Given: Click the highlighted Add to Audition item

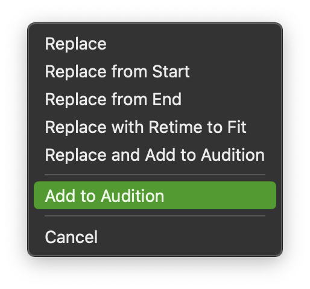Looking at the screenshot, I should (x=155, y=195).
